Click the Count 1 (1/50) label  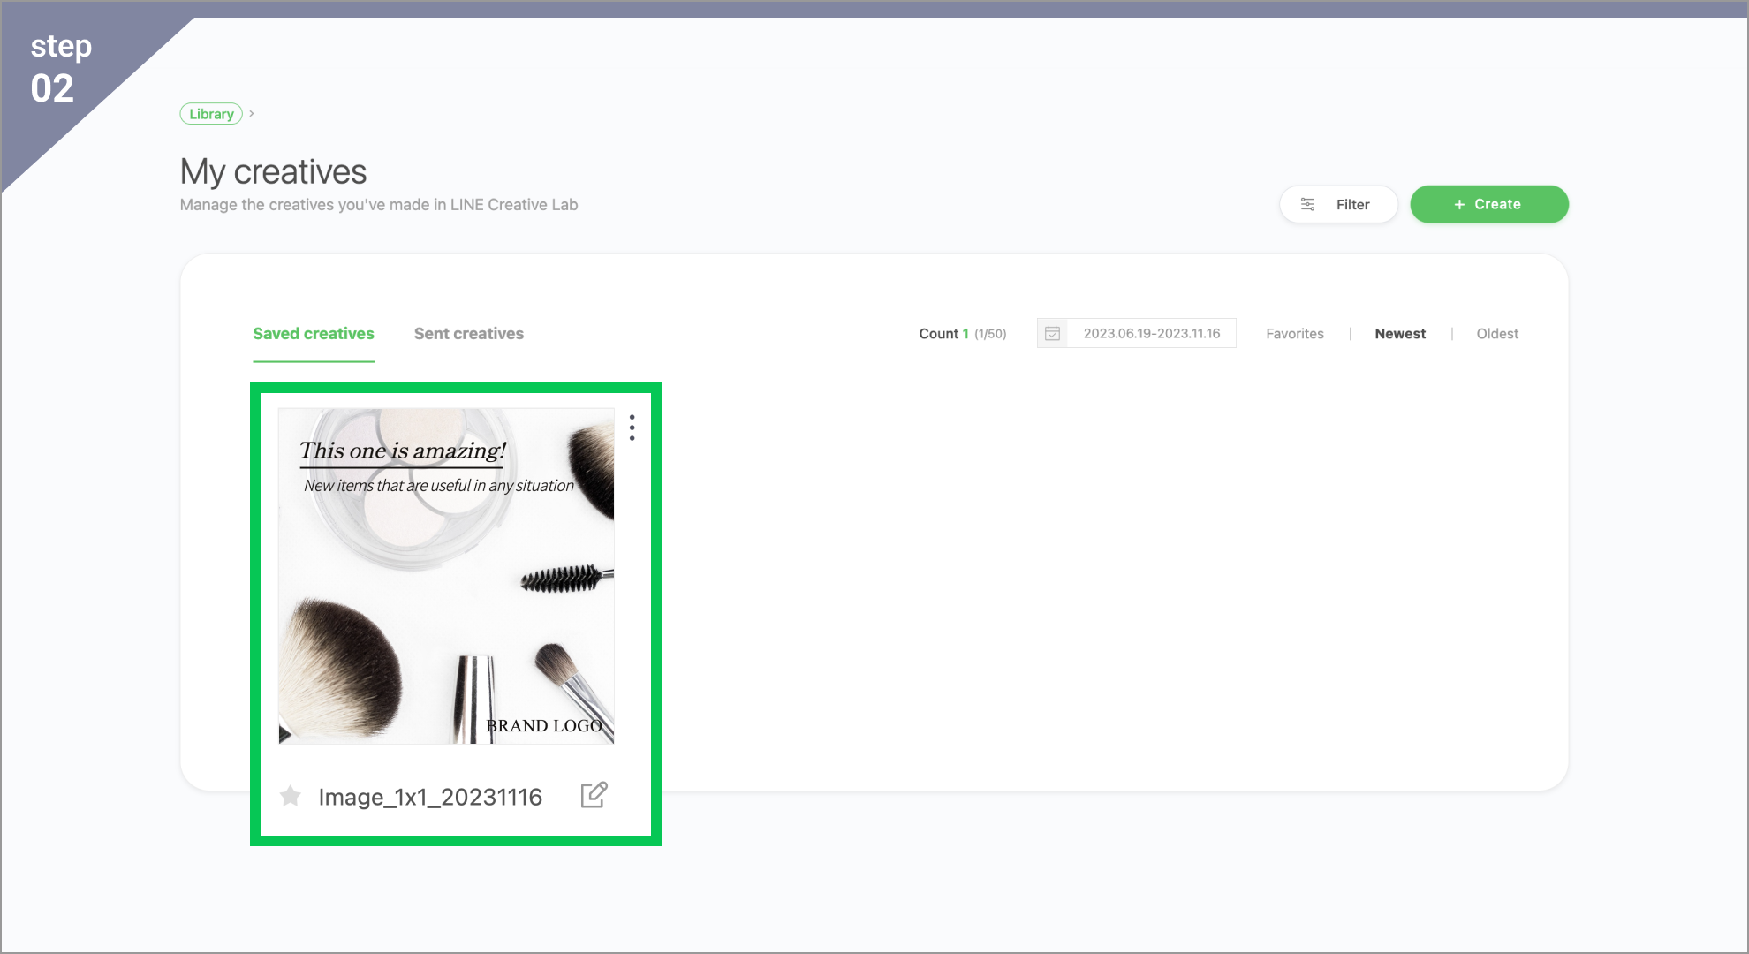962,334
